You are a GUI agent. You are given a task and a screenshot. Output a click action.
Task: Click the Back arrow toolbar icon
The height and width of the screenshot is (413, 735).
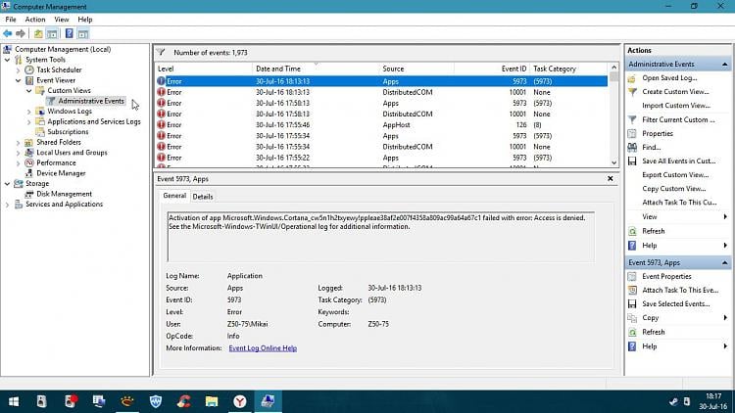pos(8,33)
